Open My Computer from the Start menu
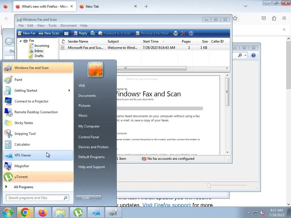The height and width of the screenshot is (218, 291). click(x=89, y=126)
